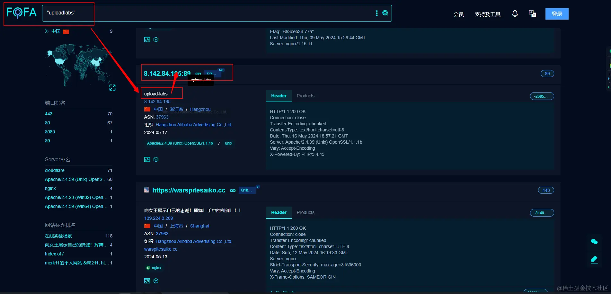The height and width of the screenshot is (294, 611).
Task: Click the search magnifier icon
Action: pos(385,13)
